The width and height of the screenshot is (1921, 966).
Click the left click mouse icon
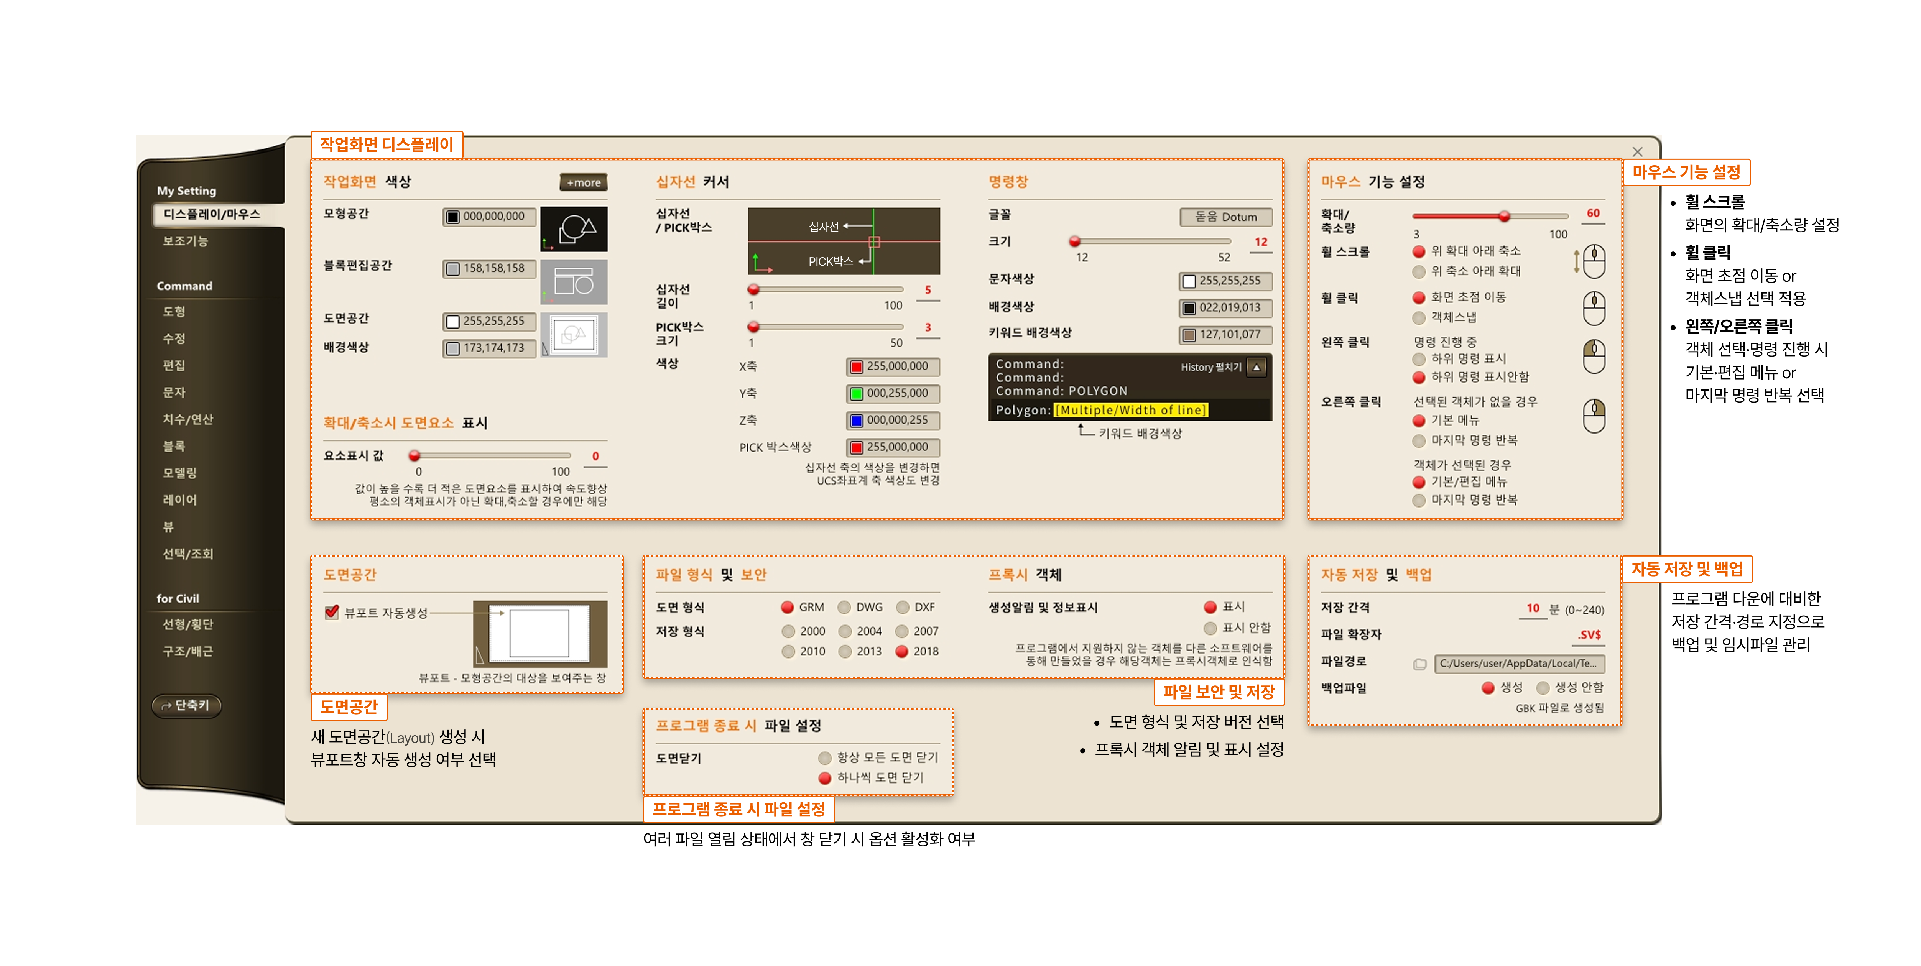[1594, 356]
